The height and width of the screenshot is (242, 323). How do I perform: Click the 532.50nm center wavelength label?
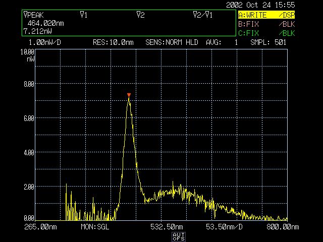coord(167,227)
